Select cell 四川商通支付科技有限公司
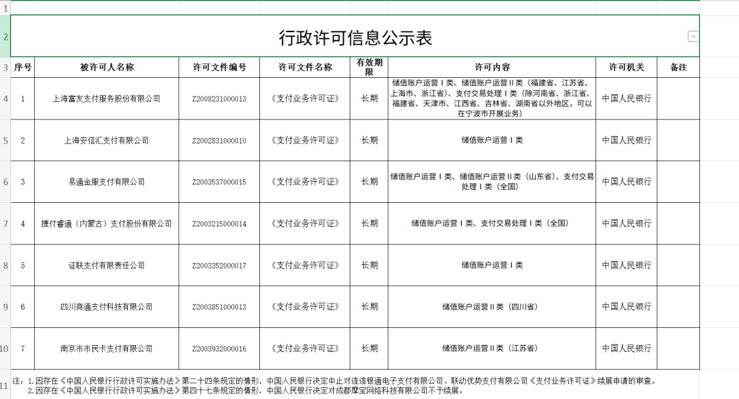This screenshot has height=399, width=739. 107,307
